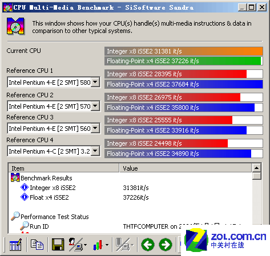The height and width of the screenshot is (256, 270).
Task: Select the Float x4 iSSE2 row
Action: (130, 197)
